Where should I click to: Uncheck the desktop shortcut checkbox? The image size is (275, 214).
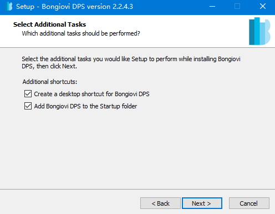28,94
